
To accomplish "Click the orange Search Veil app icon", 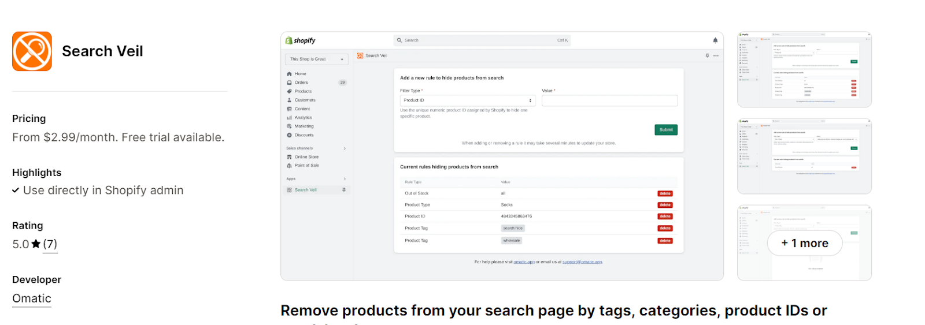I will click(32, 51).
